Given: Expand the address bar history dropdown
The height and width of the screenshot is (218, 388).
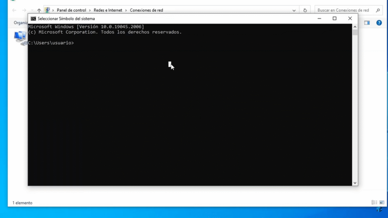Looking at the screenshot, I should click(295, 10).
